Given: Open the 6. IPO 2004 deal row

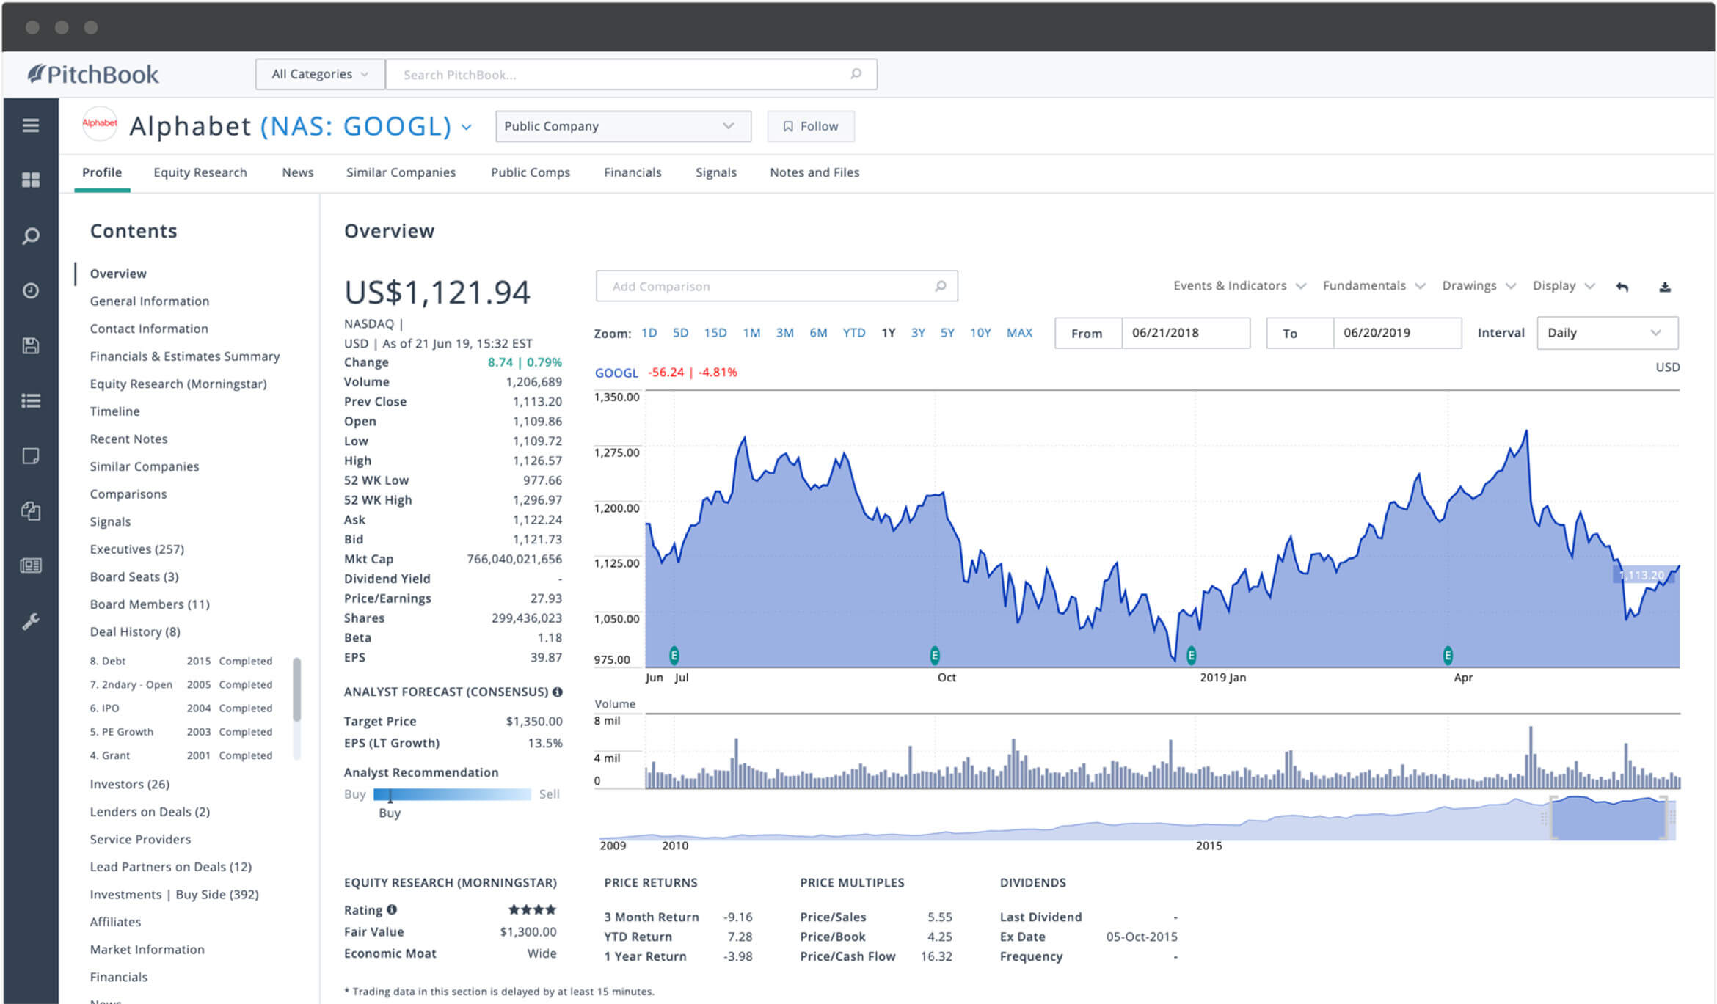Looking at the screenshot, I should pos(181,708).
